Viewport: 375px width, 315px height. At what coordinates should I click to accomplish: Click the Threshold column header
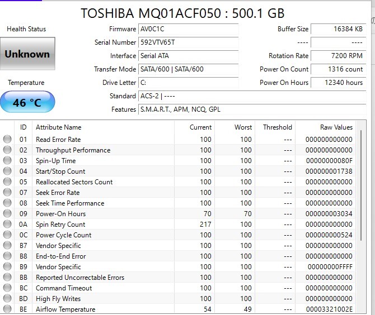click(275, 127)
